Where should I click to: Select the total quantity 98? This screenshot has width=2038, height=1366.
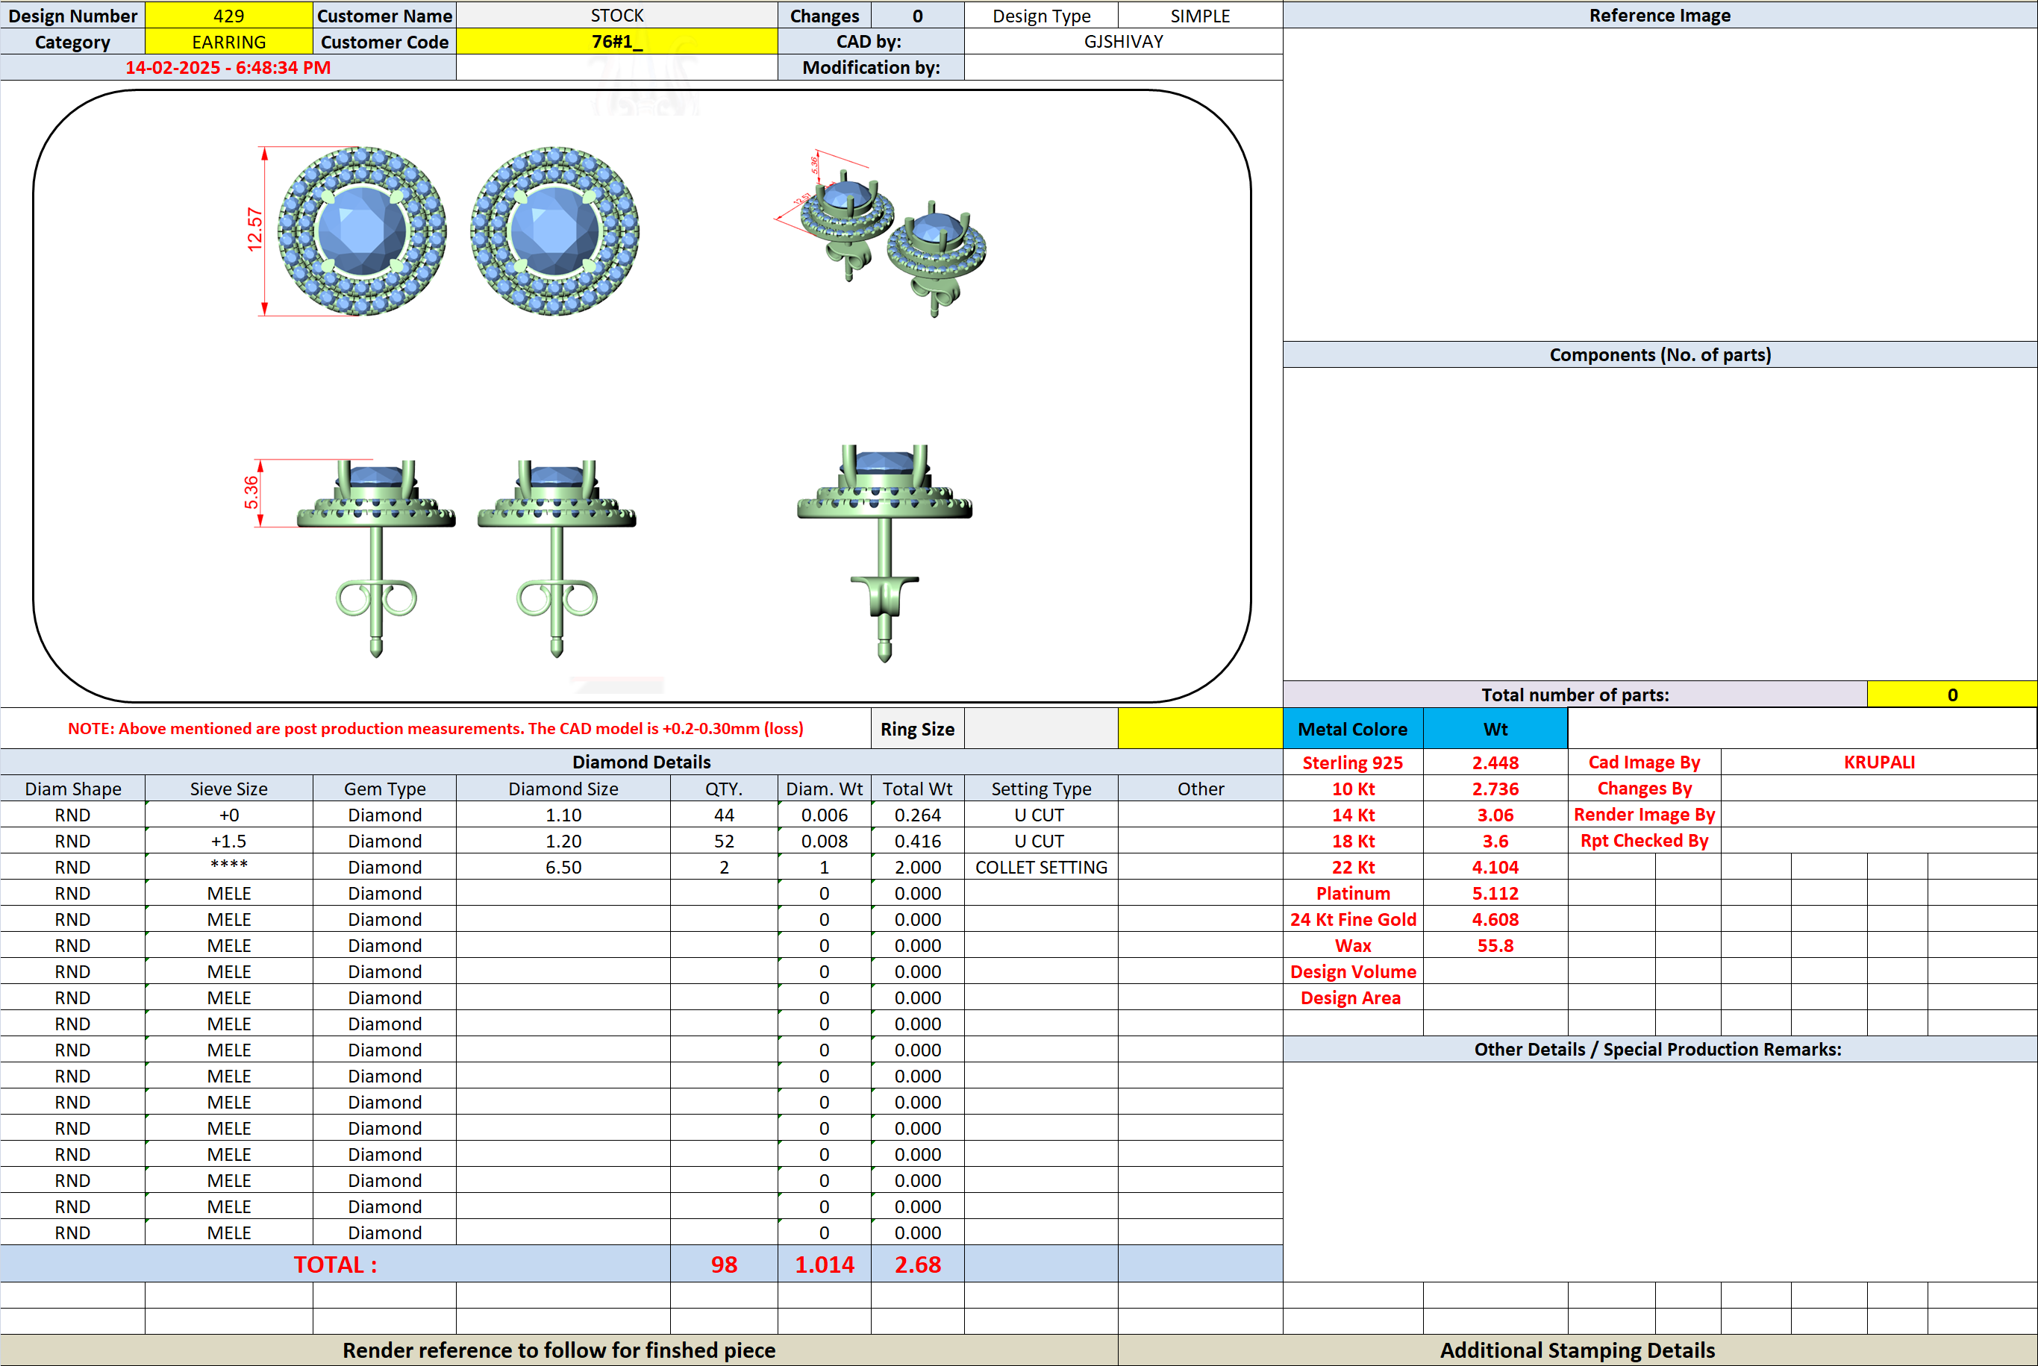tap(723, 1264)
